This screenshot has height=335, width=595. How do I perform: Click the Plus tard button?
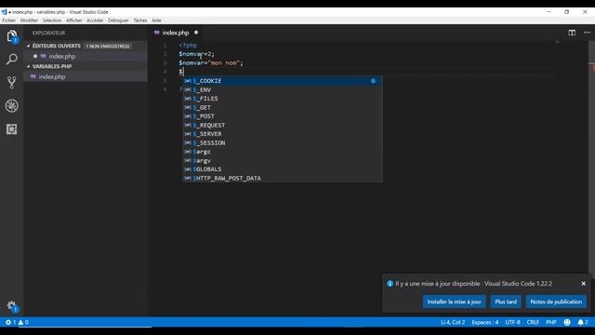point(506,301)
